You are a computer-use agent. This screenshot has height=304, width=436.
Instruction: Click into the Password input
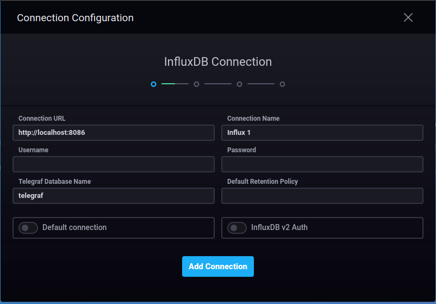coord(322,164)
